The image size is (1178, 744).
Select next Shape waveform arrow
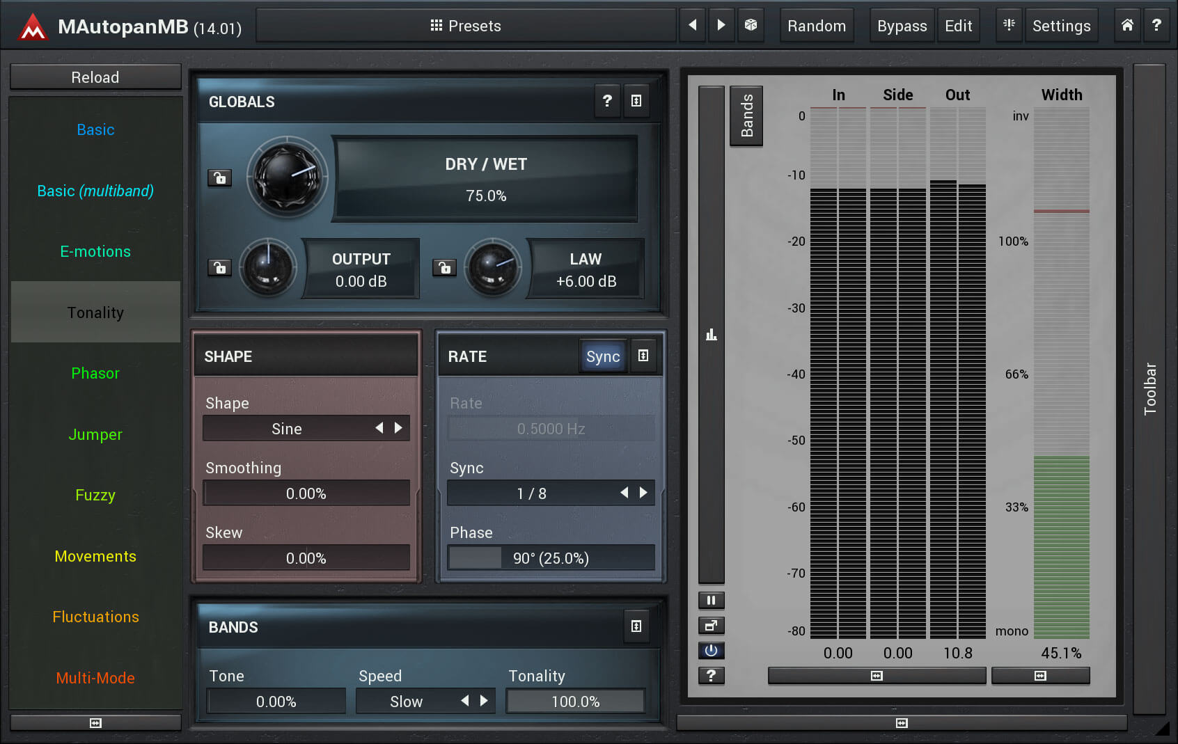(x=399, y=428)
